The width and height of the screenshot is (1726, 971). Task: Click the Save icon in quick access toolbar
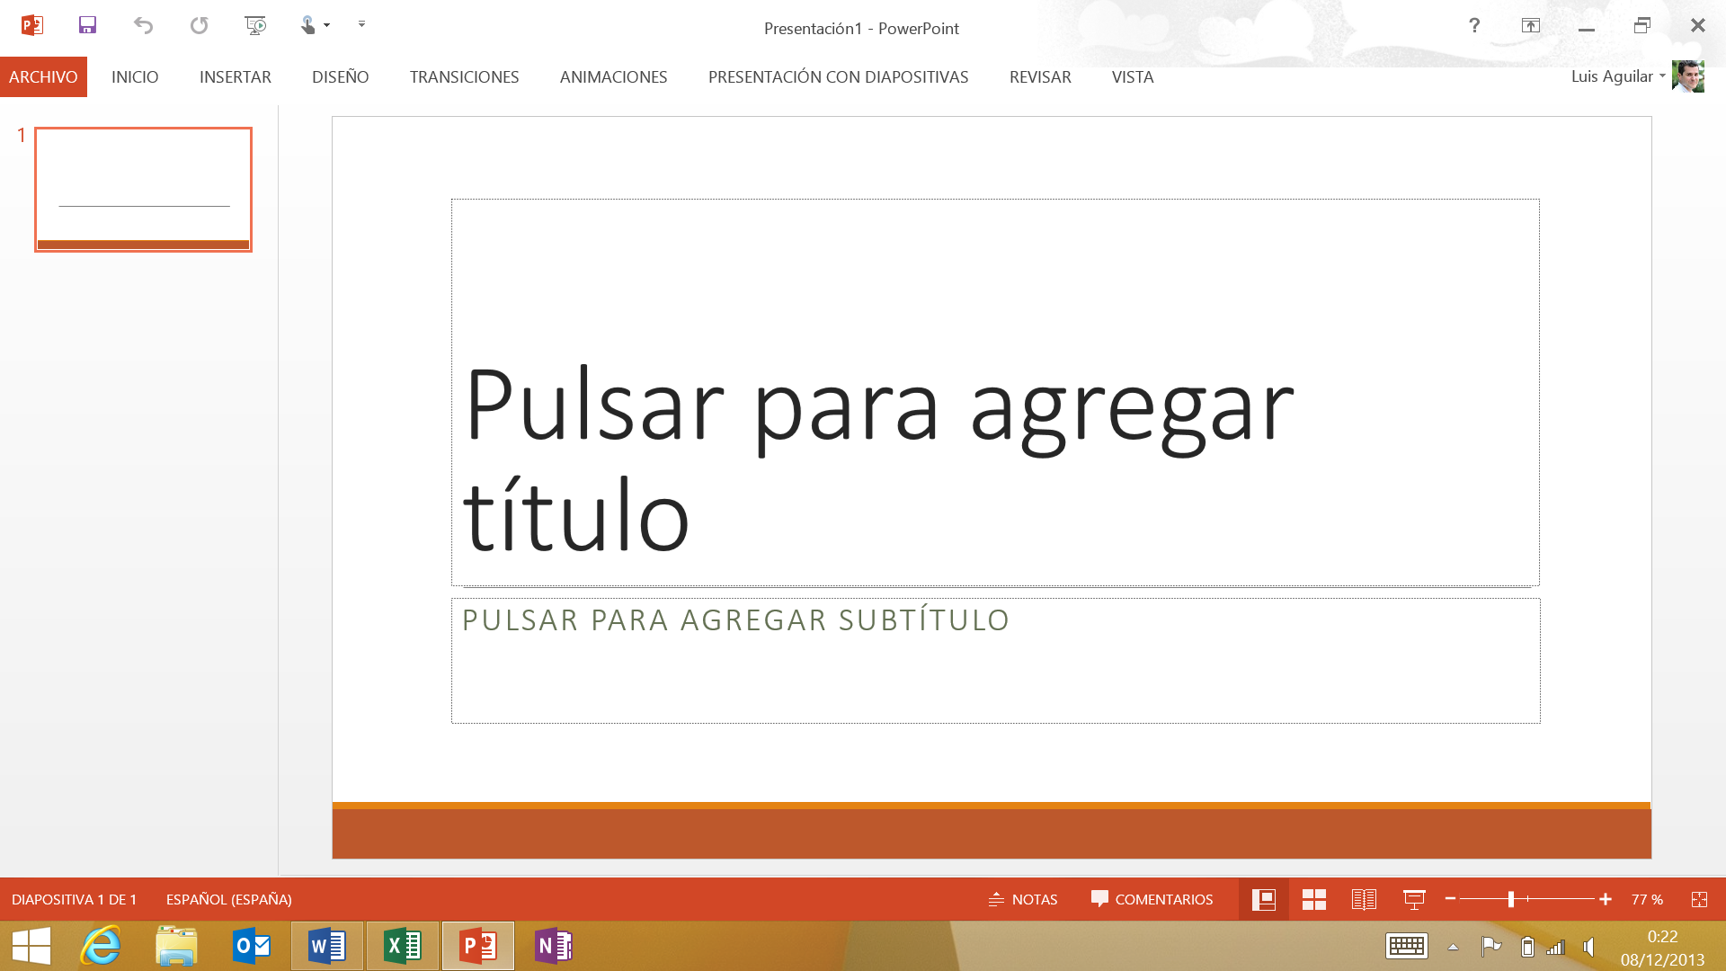87,25
